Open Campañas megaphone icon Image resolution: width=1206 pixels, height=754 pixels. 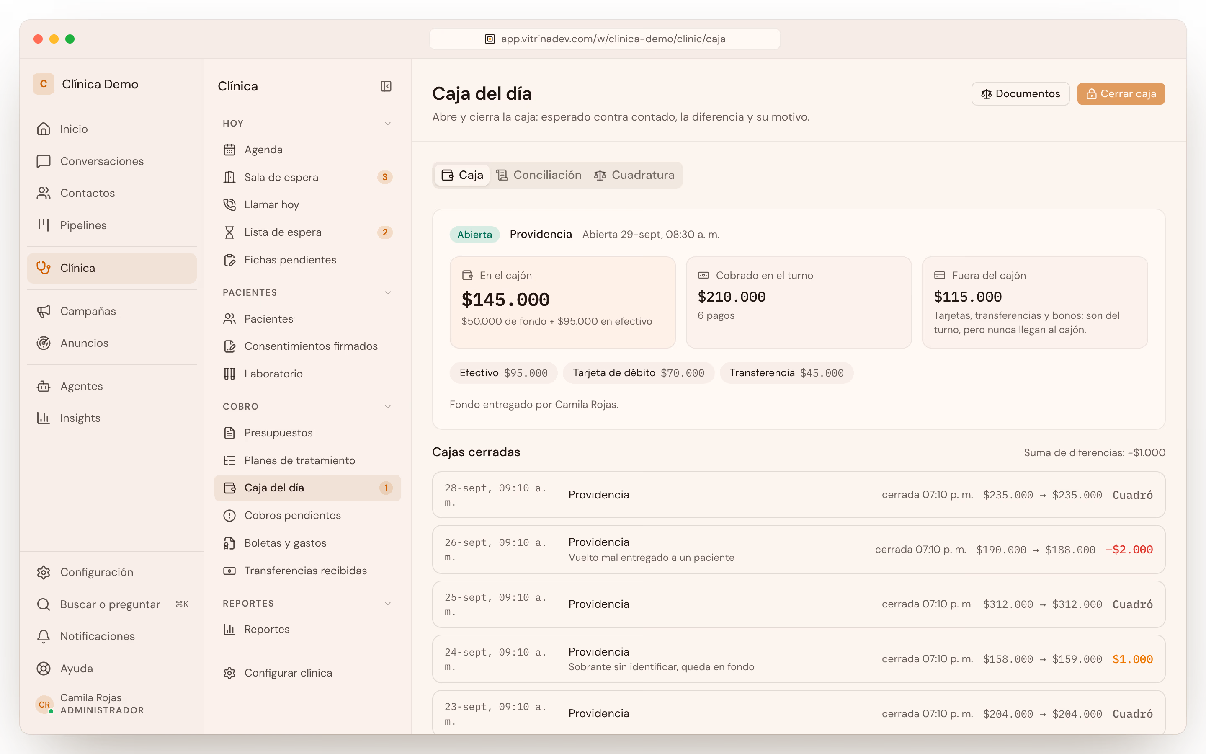click(x=44, y=311)
